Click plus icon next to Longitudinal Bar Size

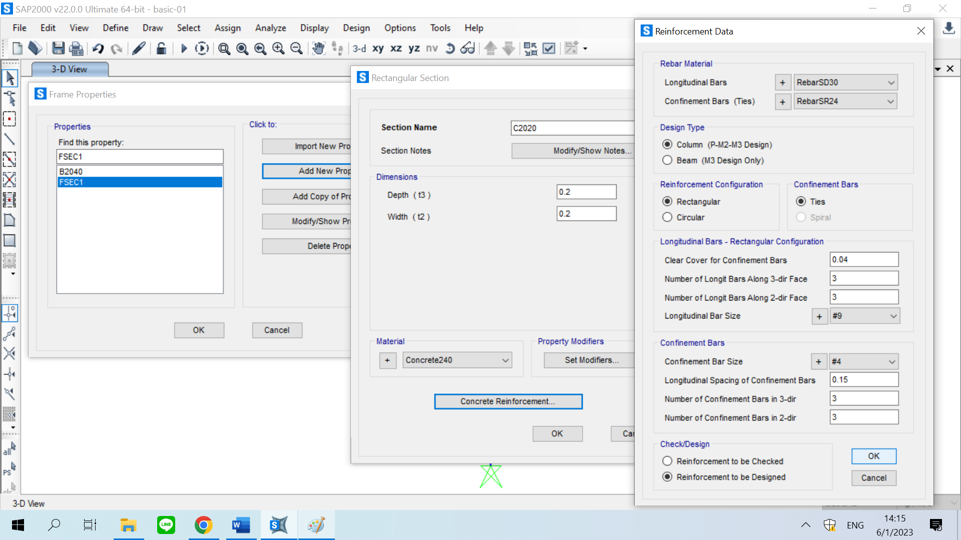(819, 316)
